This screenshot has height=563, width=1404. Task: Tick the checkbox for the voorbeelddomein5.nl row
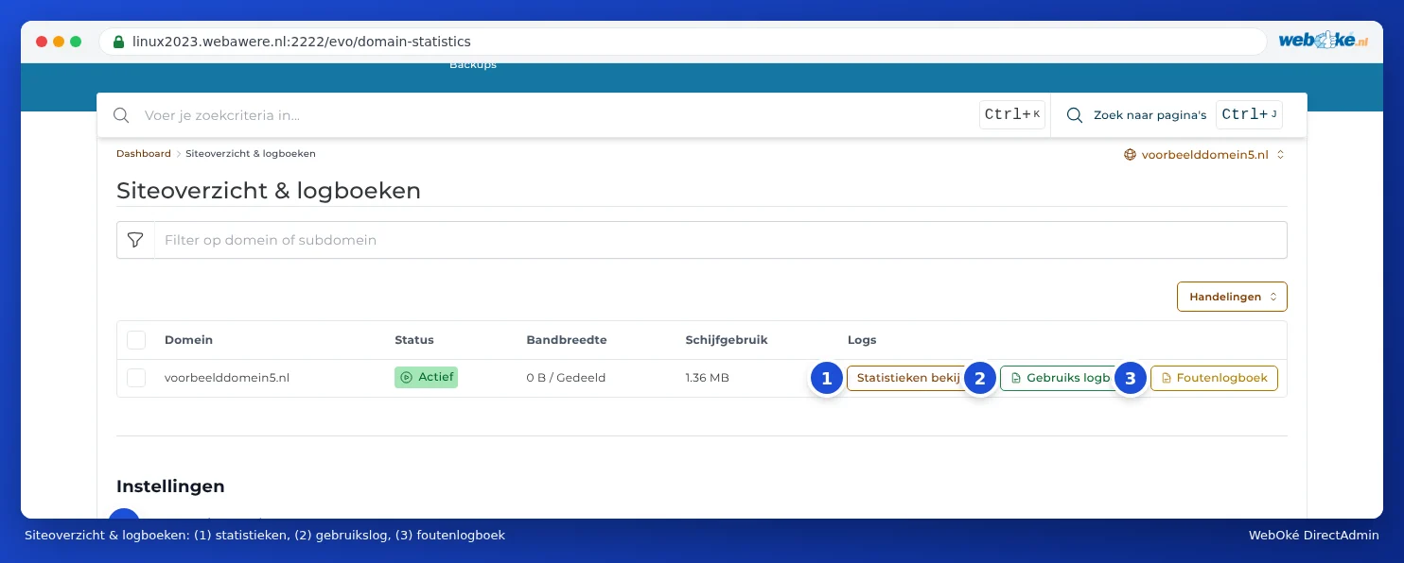[136, 378]
